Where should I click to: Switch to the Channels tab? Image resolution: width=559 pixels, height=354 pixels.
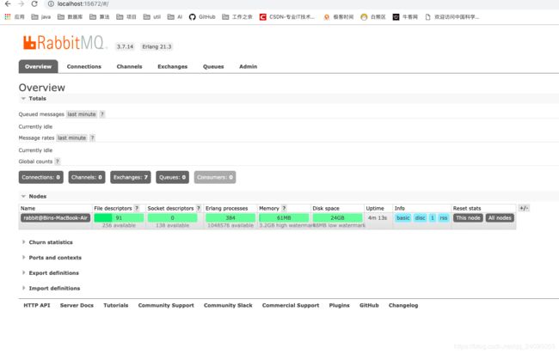click(x=129, y=67)
